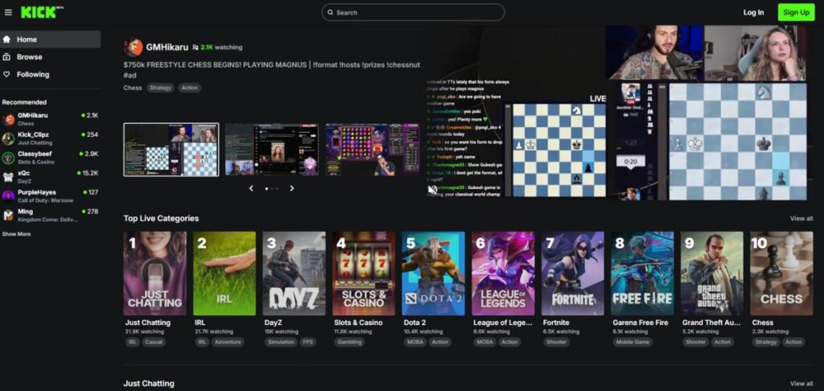The height and width of the screenshot is (391, 824).
Task: Open Just Chatting category card
Action: pos(155,274)
